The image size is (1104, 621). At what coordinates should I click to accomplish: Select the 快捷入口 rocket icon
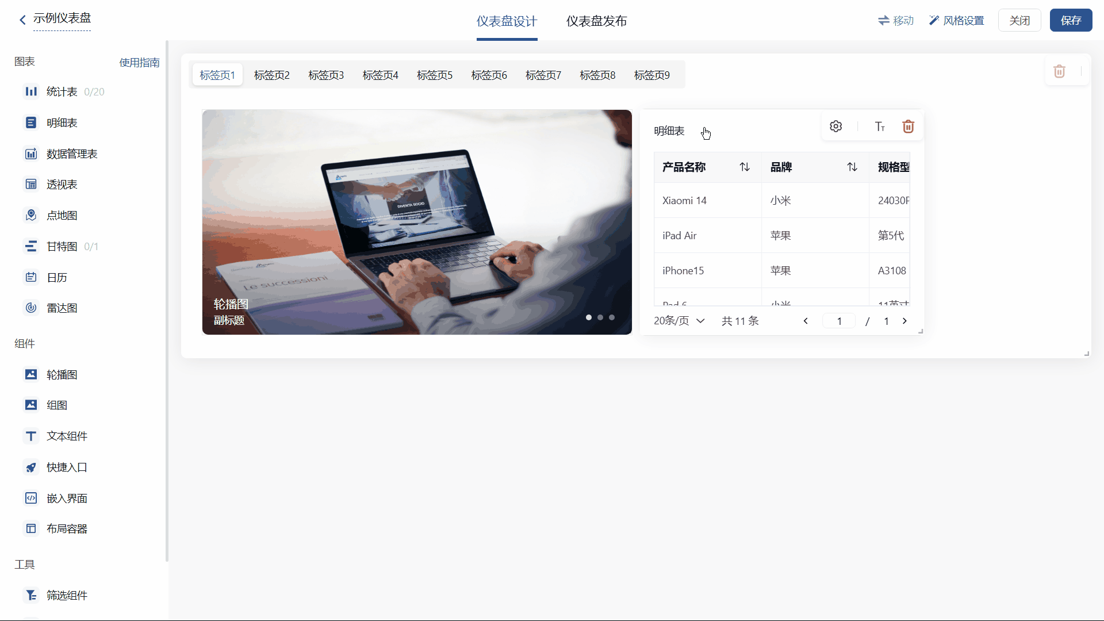point(31,467)
